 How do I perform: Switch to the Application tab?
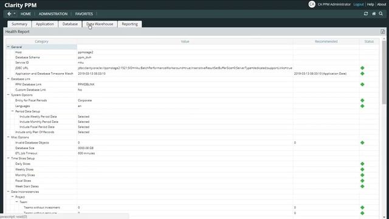click(x=44, y=24)
